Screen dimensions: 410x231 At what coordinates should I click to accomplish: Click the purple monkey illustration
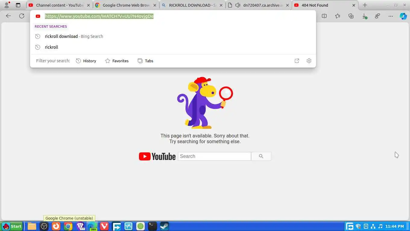coord(205,103)
